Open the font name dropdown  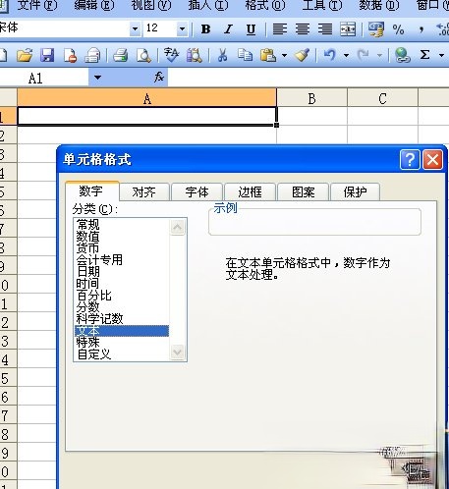pos(135,29)
